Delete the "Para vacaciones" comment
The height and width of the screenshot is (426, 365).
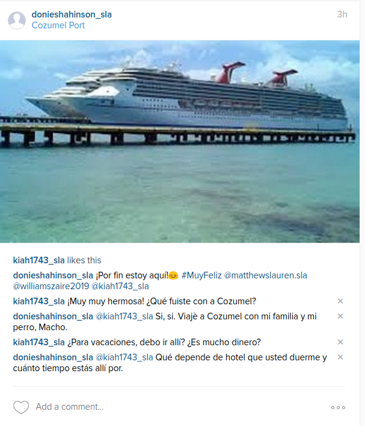coord(340,342)
